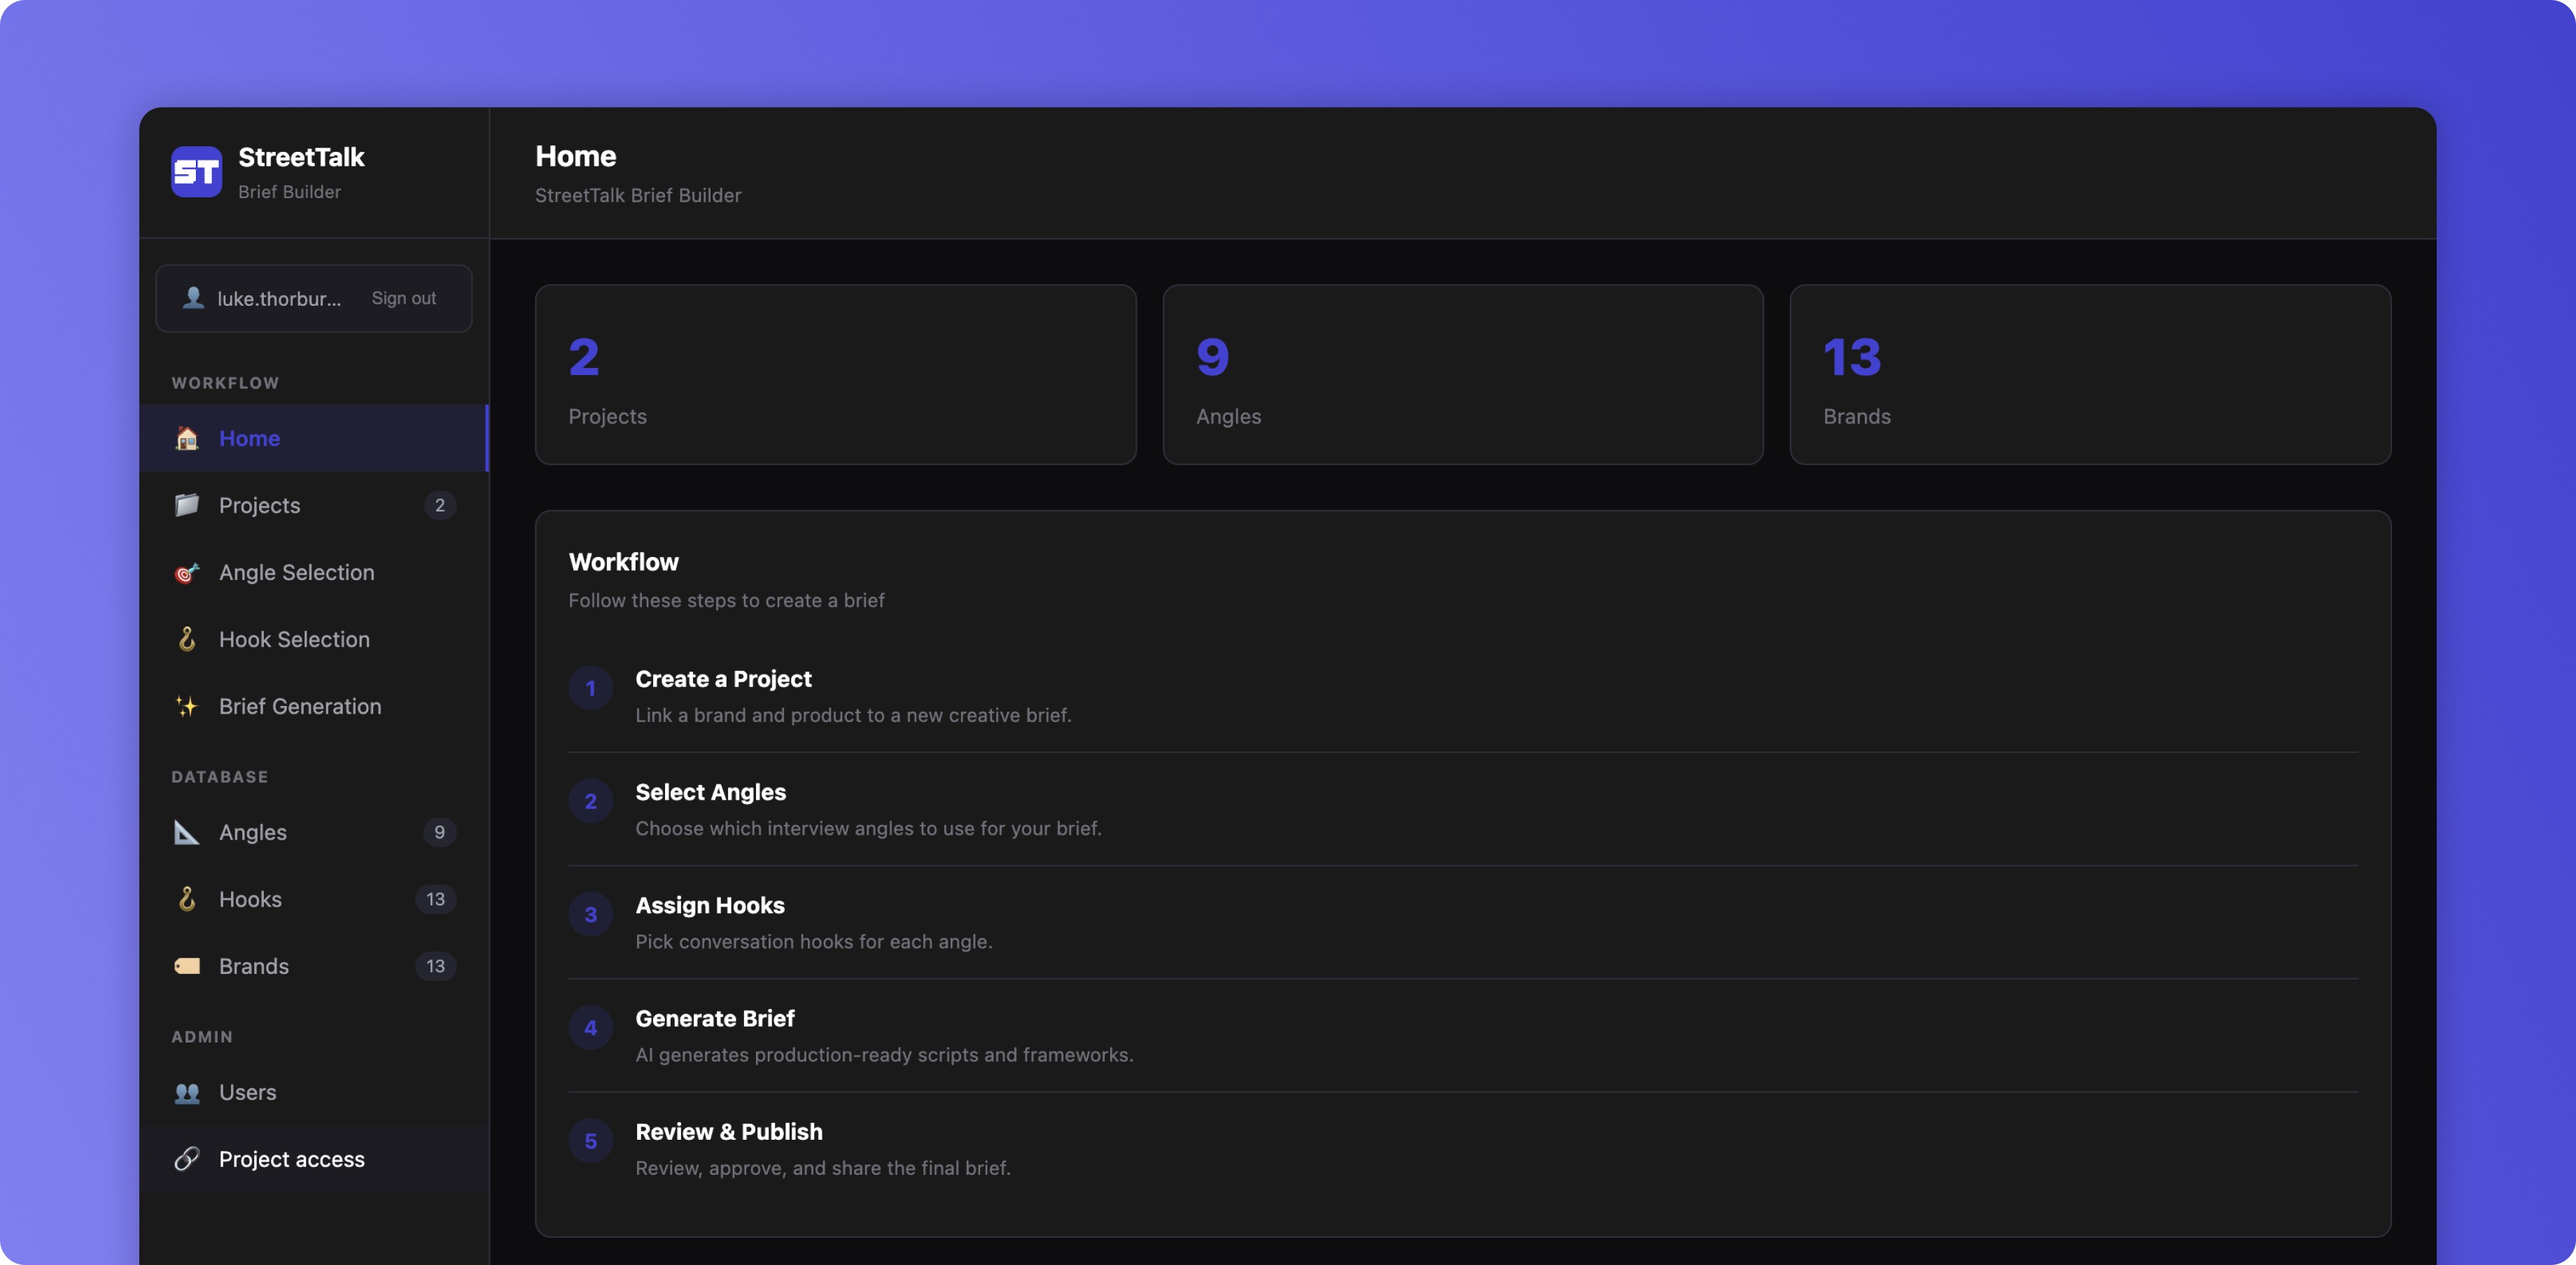
Task: Click the Angle Selection target icon
Action: point(187,572)
